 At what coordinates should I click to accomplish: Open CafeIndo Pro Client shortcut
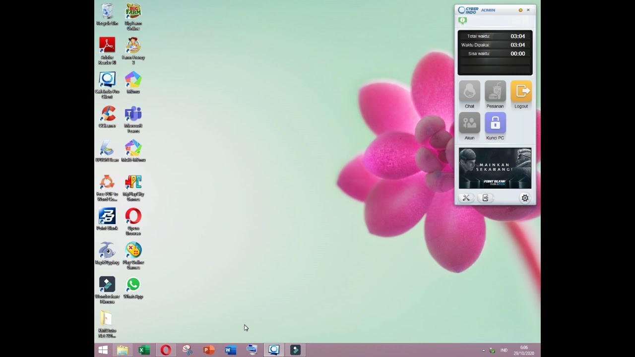point(107,85)
